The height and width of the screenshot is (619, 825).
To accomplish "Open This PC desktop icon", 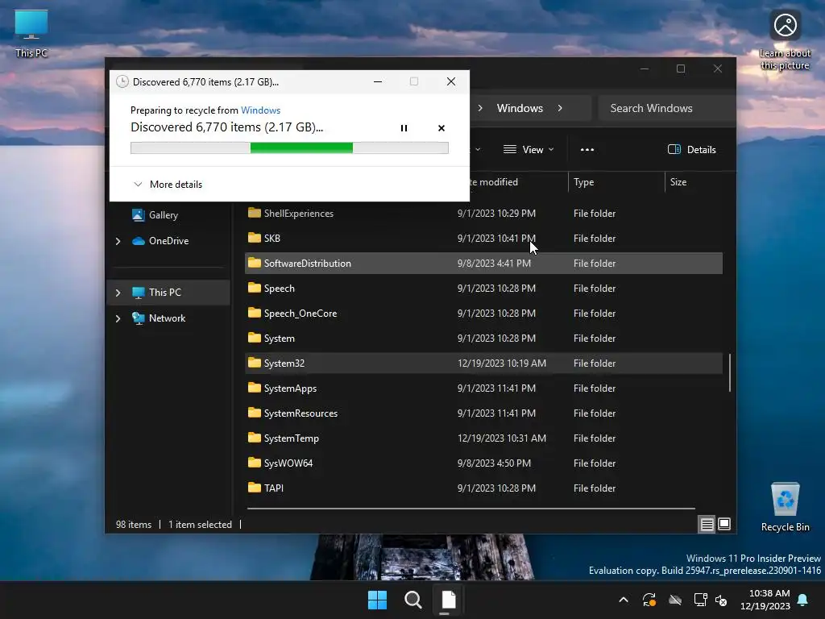I will [x=31, y=34].
